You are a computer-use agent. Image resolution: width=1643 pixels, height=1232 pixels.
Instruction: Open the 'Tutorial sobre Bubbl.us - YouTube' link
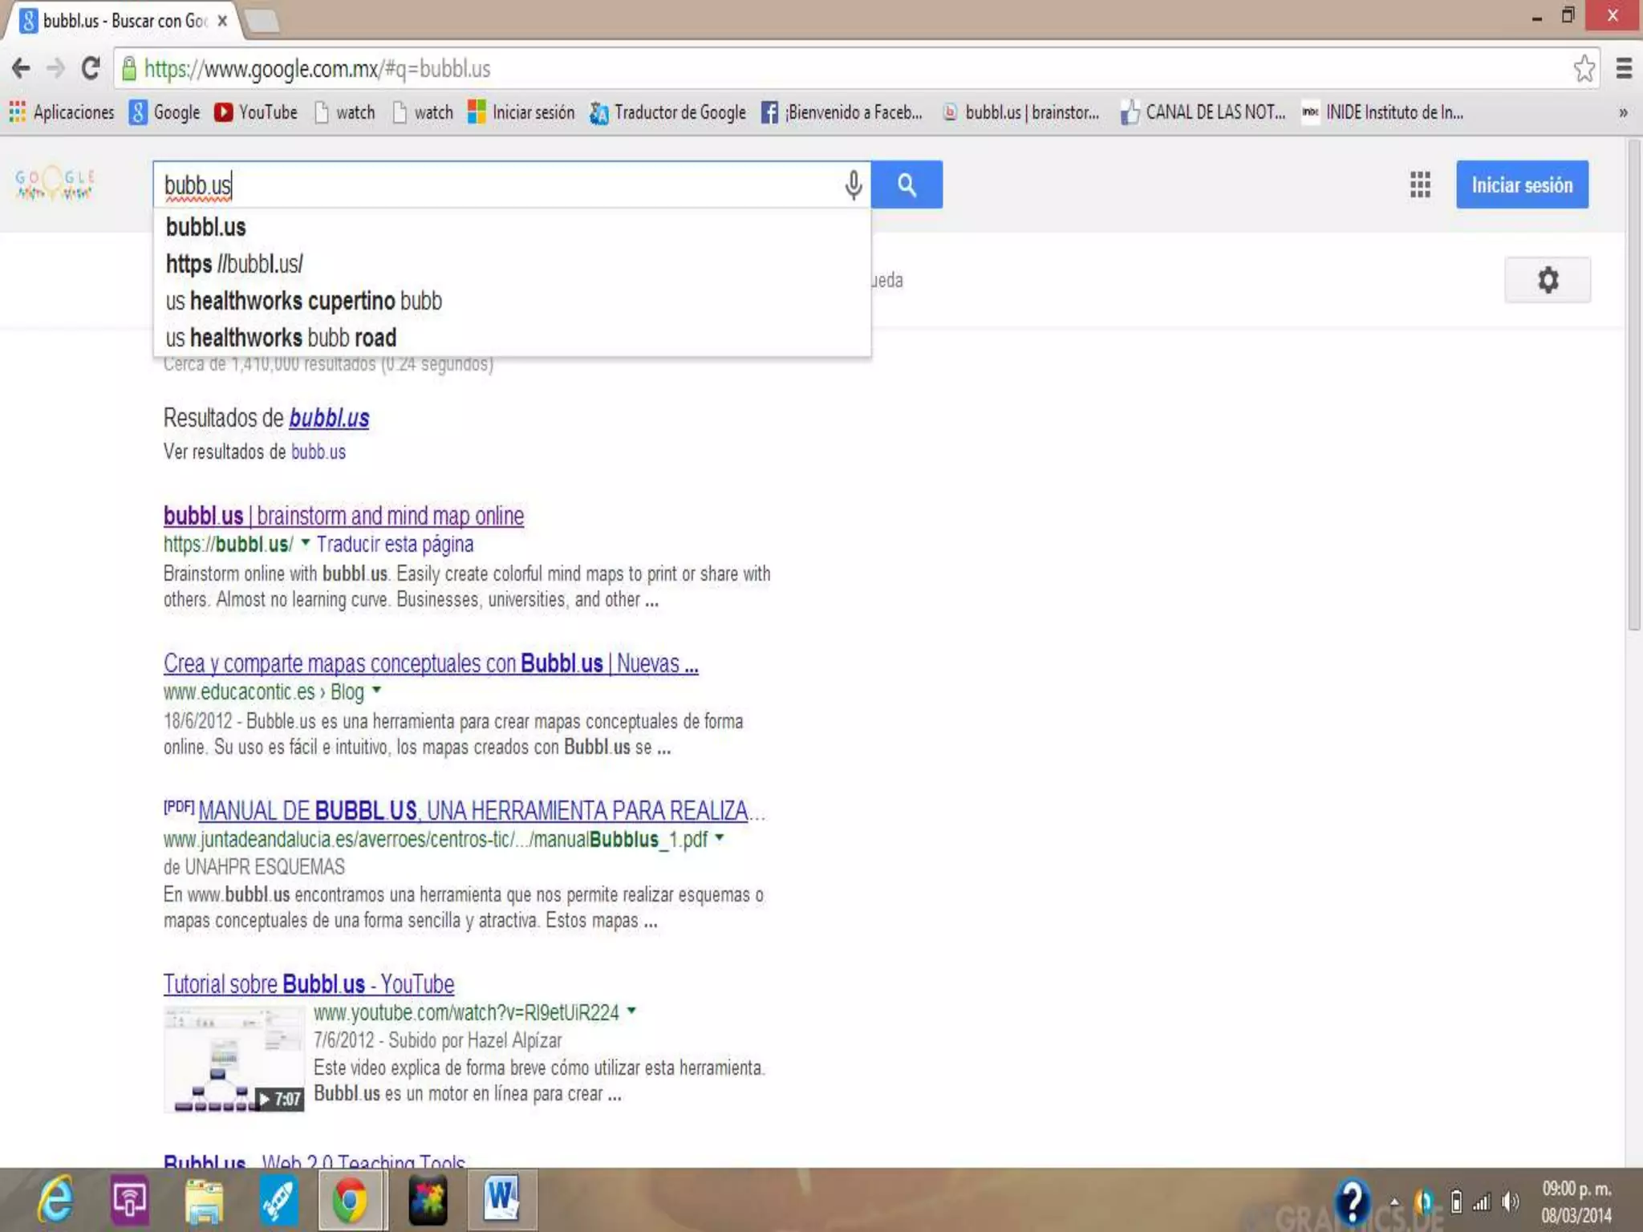click(308, 983)
